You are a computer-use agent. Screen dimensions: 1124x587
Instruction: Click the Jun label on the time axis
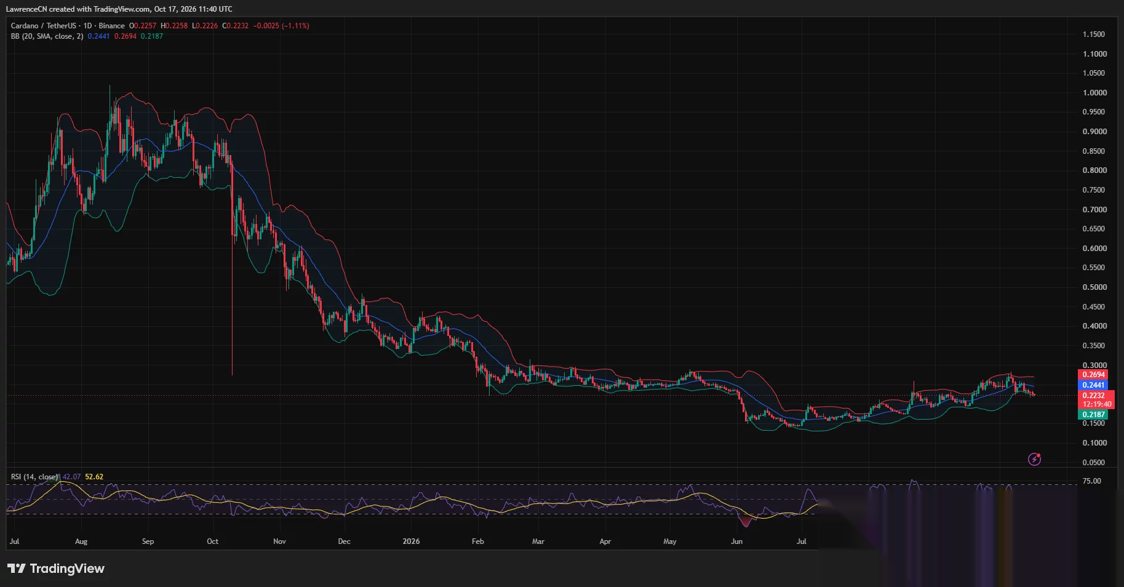[x=736, y=541]
